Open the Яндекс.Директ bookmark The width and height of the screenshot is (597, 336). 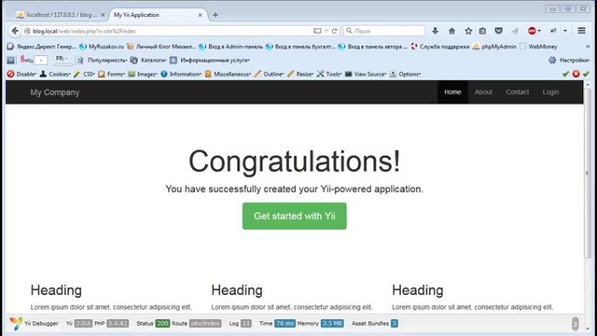[41, 47]
